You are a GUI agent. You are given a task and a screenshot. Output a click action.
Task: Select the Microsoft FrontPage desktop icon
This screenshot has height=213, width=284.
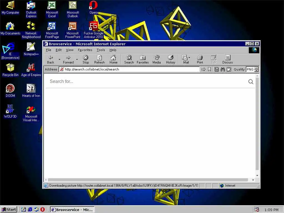point(52,30)
